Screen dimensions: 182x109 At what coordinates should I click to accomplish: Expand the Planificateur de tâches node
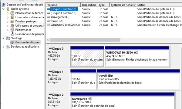pos(8,13)
